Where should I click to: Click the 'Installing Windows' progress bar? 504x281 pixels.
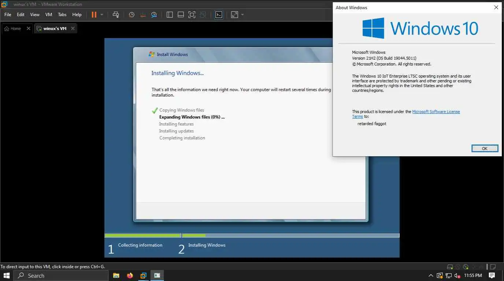pos(290,235)
